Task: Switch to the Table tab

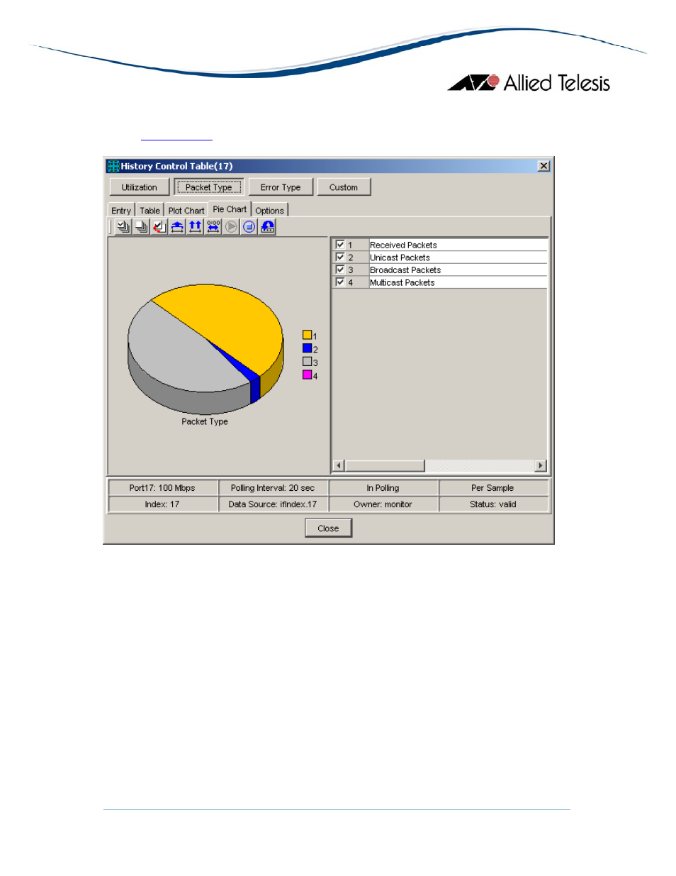Action: [x=150, y=211]
